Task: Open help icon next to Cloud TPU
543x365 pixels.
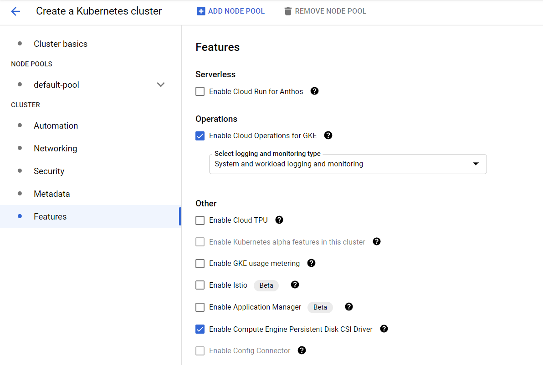Action: pos(279,220)
